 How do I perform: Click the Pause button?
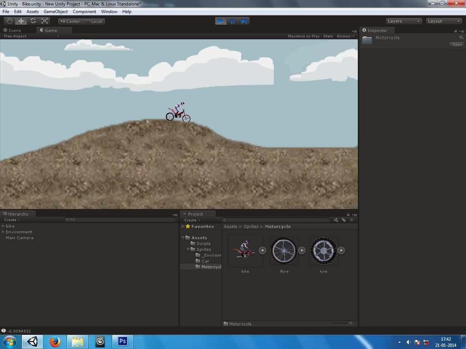[x=232, y=21]
